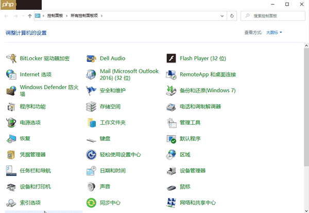Open 同步中心 green icon
The height and width of the screenshot is (213, 309).
91,203
